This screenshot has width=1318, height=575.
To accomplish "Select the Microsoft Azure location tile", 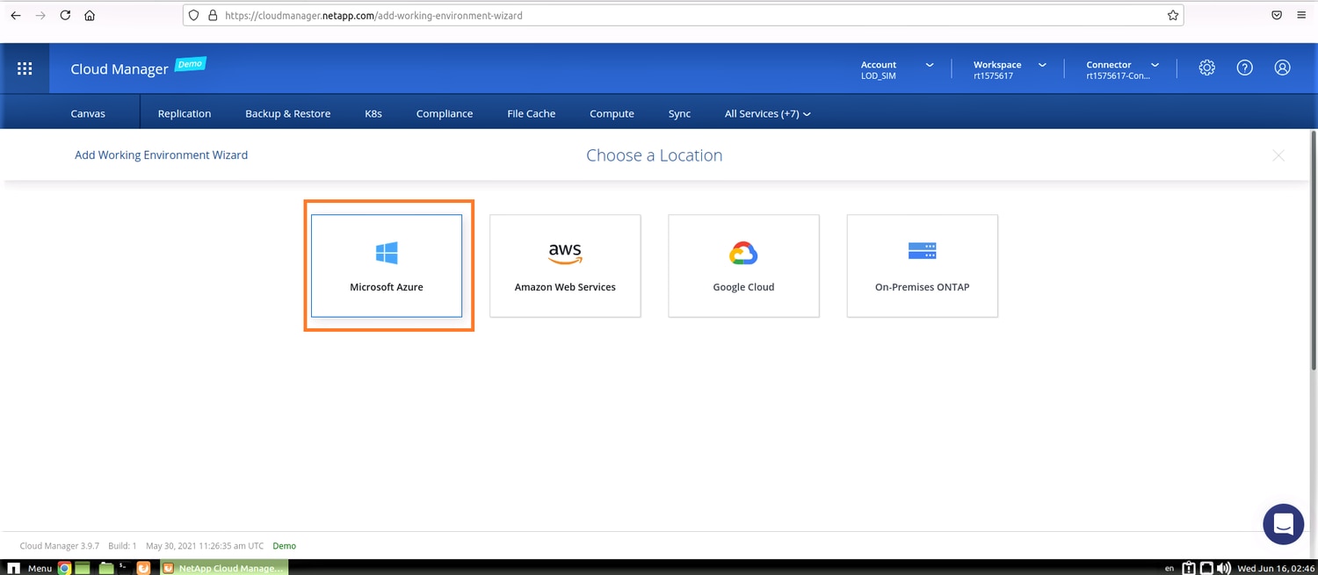I will 387,265.
